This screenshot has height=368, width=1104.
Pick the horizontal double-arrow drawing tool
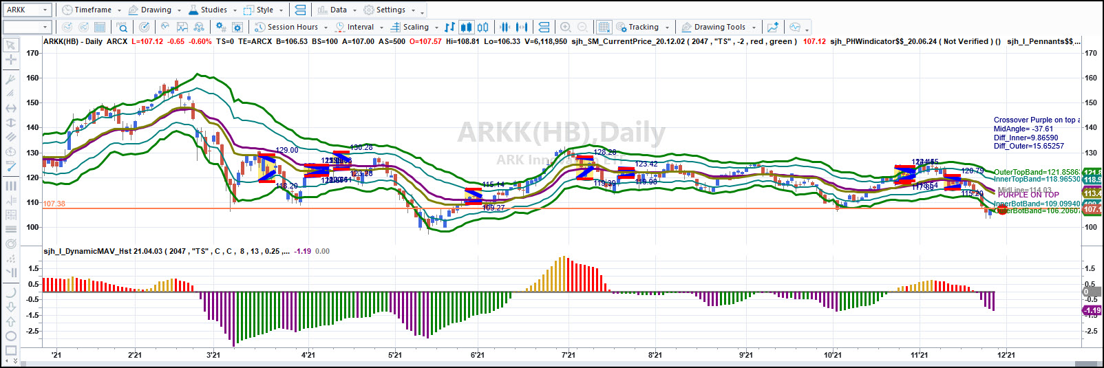11,108
